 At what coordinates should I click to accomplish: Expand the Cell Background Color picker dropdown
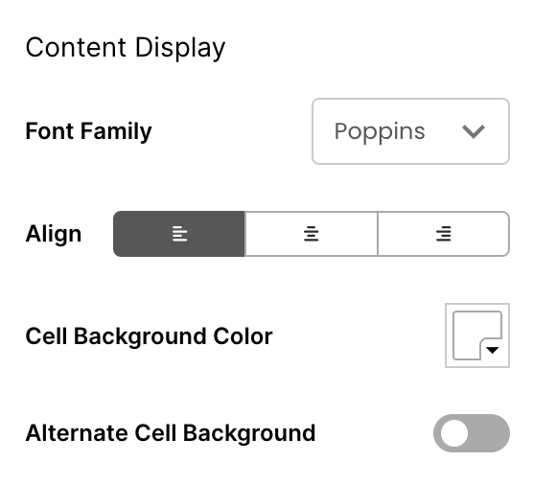click(x=477, y=335)
